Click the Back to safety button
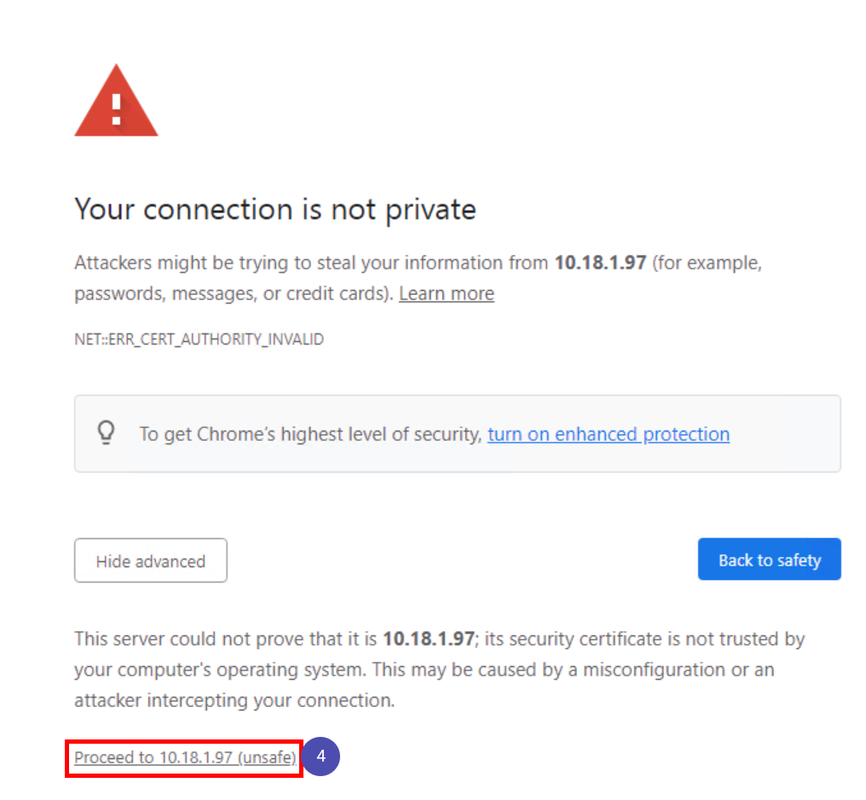866x800 pixels. (x=770, y=559)
